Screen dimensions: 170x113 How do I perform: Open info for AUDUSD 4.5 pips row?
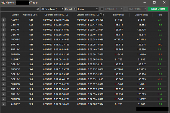pos(4,69)
